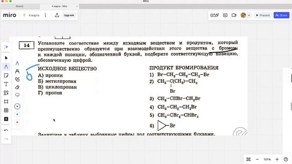Insert a table with table tool
The width and height of the screenshot is (292, 164).
pos(6,110)
